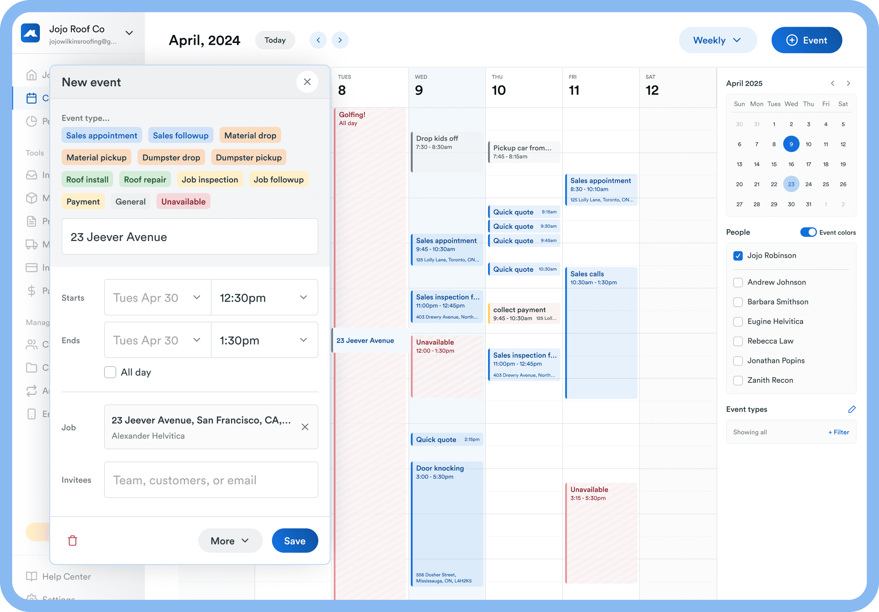Viewport: 879px width, 612px height.
Task: Select the Roof install event type
Action: click(87, 179)
